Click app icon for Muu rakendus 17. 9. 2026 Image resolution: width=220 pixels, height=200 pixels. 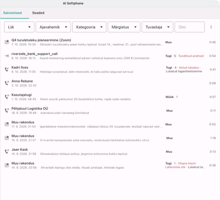[7, 124]
